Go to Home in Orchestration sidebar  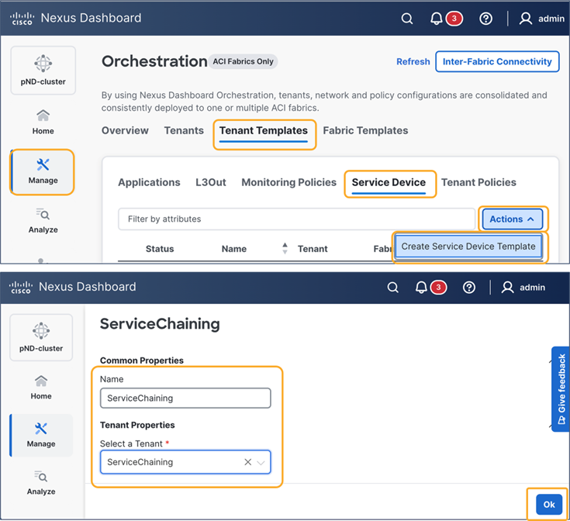pos(43,122)
